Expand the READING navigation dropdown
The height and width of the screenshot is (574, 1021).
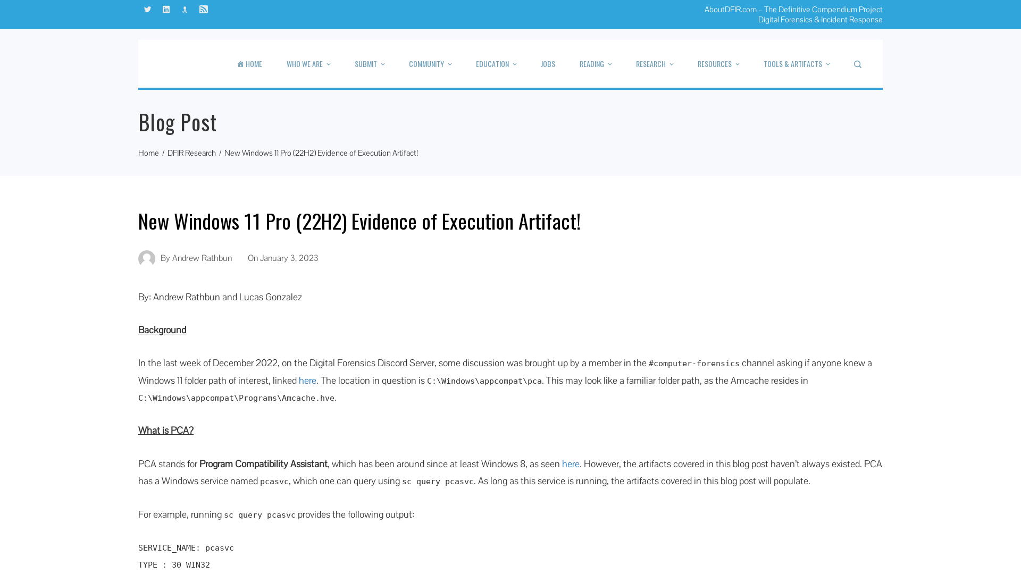pyautogui.click(x=596, y=64)
